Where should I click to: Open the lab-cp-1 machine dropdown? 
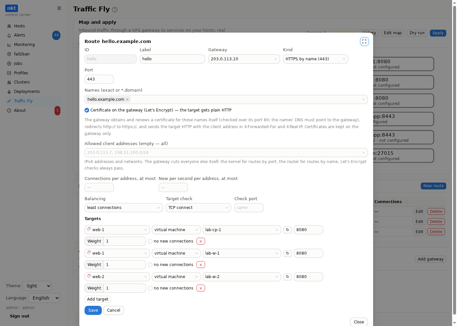click(242, 230)
